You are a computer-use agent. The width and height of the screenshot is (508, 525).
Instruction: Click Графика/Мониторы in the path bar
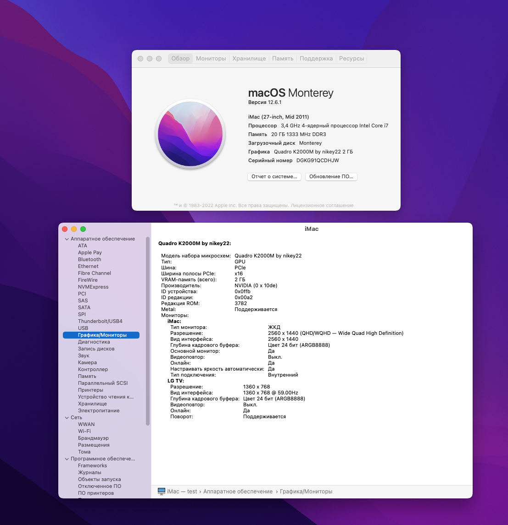[306, 492]
